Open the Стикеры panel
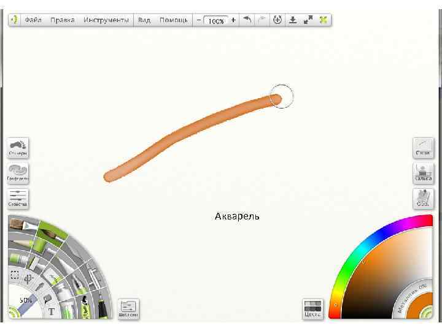 click(18, 148)
